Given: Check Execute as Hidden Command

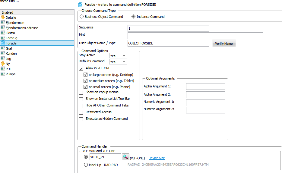Looking at the screenshot, I should 81,119.
